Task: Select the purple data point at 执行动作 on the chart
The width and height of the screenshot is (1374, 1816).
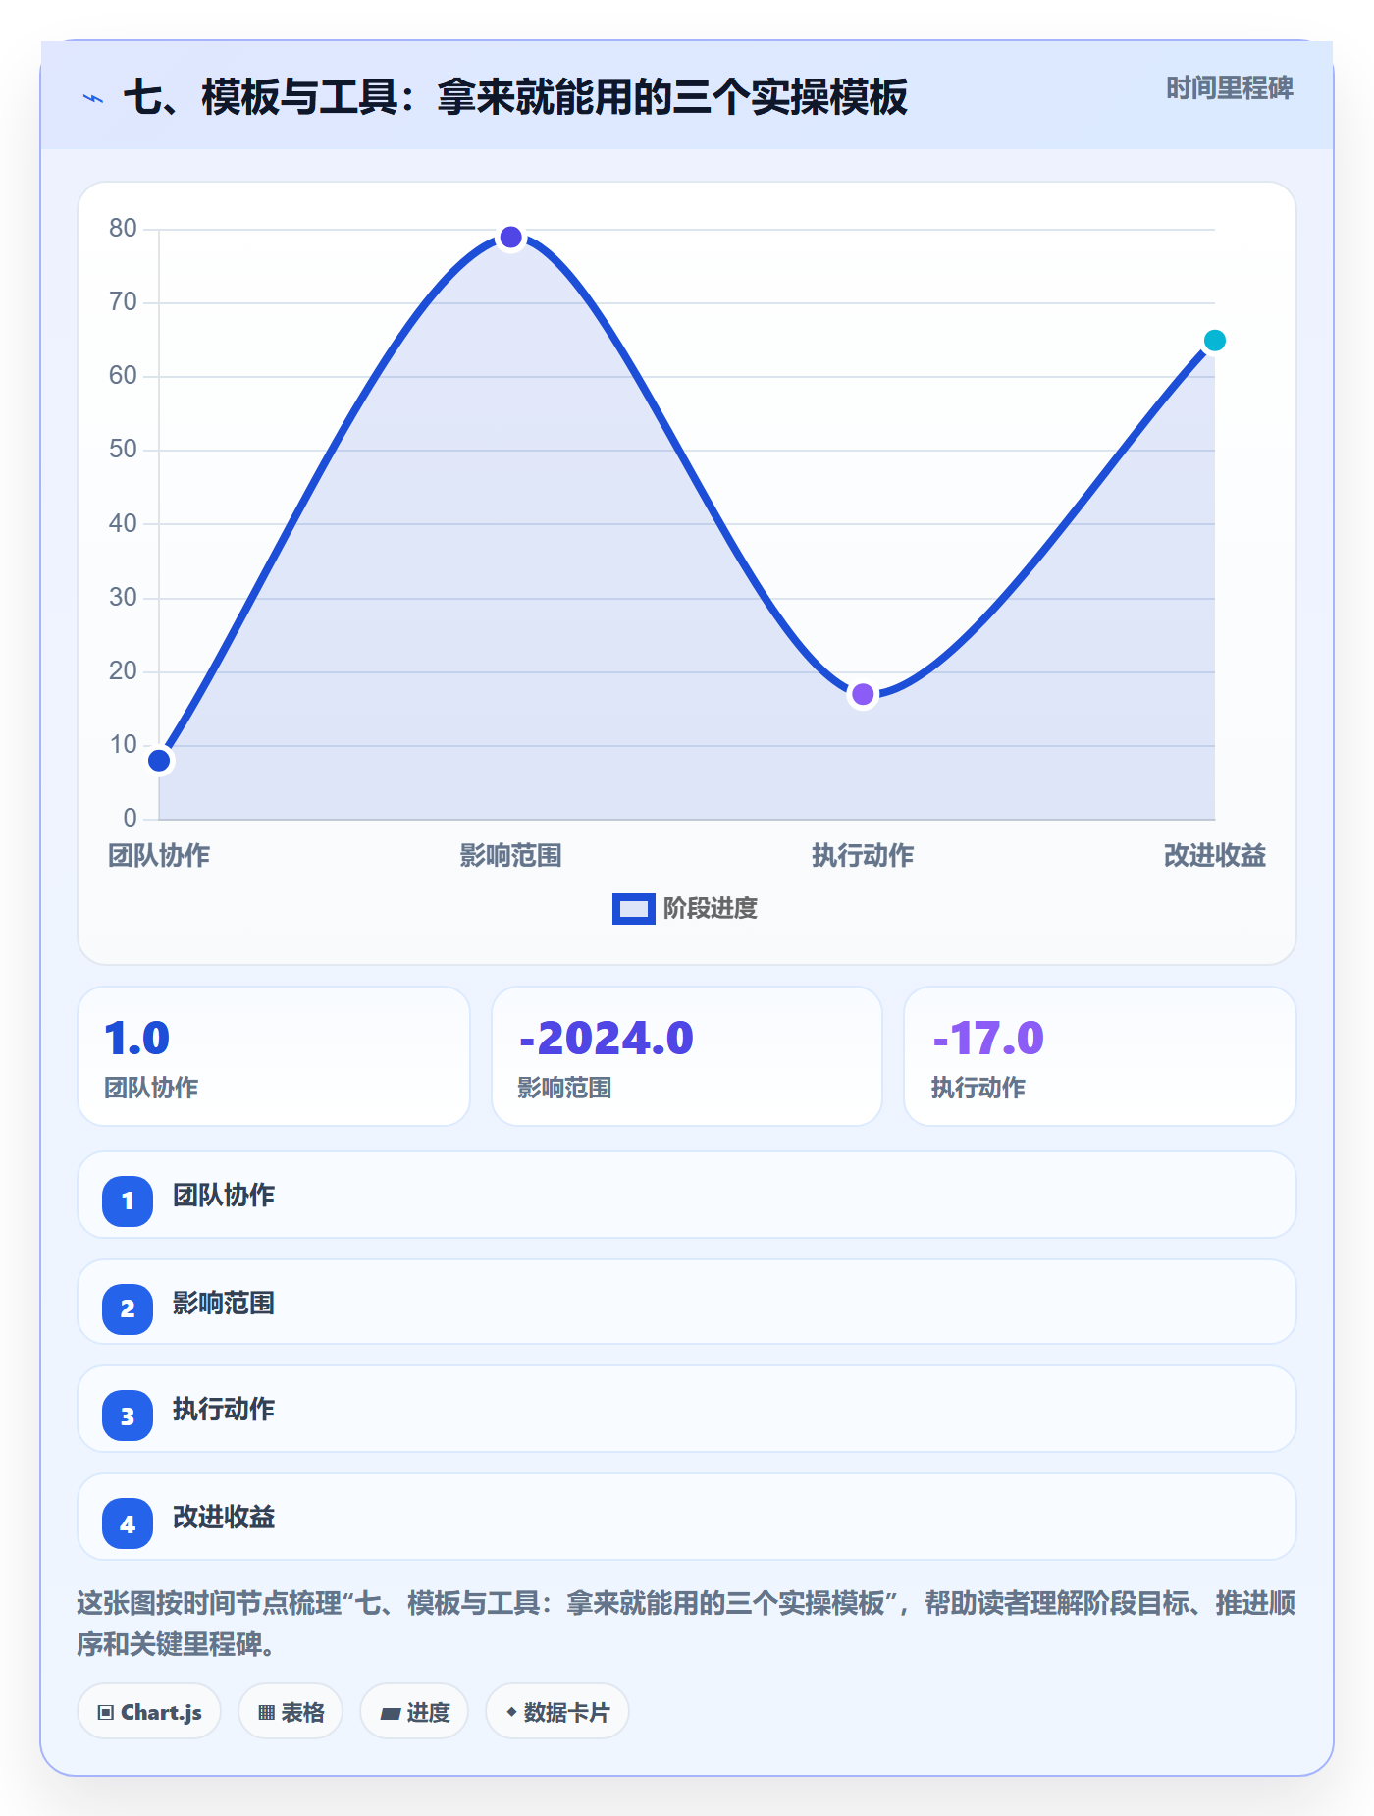Action: [x=863, y=695]
